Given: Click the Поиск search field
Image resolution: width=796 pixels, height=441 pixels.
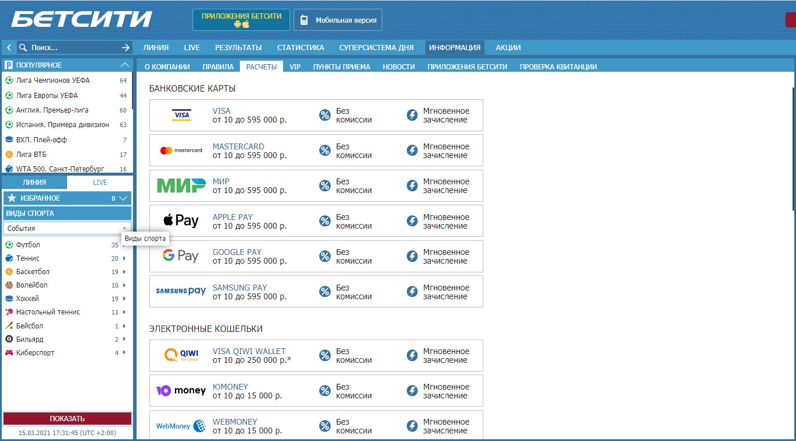Looking at the screenshot, I should coord(74,48).
